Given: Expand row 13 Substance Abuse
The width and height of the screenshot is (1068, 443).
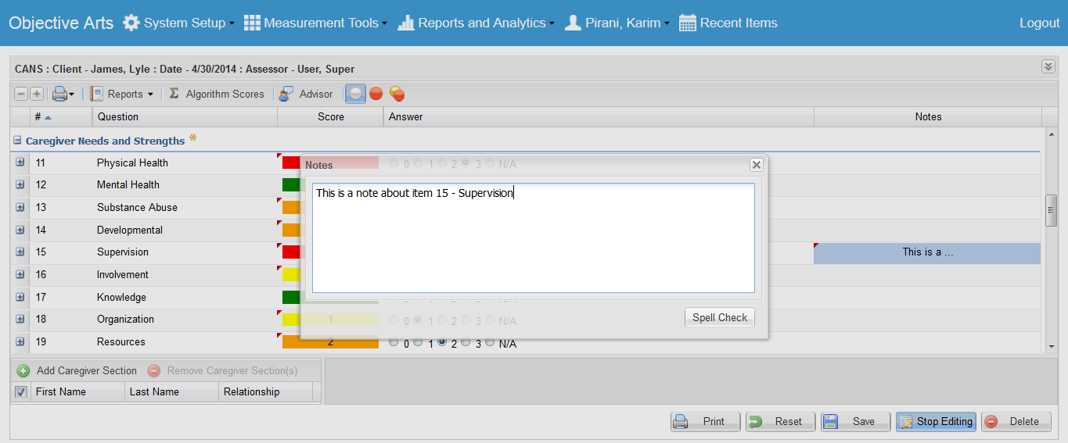Looking at the screenshot, I should [x=20, y=207].
